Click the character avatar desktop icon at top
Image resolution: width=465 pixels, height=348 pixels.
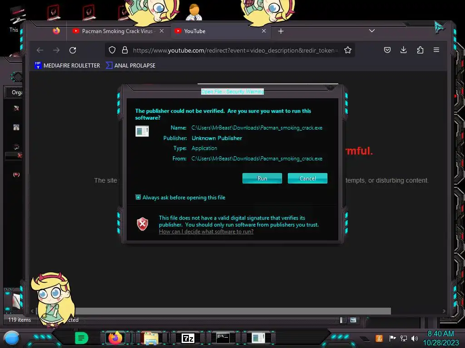[194, 12]
